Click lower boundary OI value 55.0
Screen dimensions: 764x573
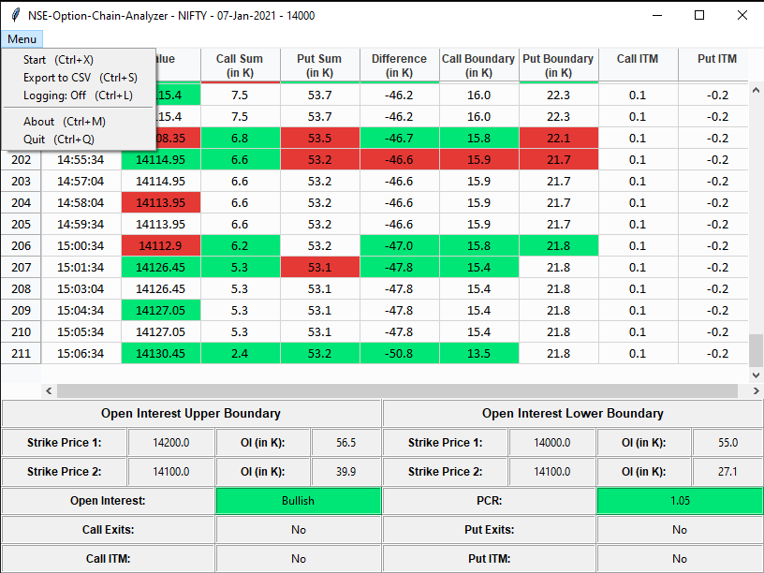727,443
